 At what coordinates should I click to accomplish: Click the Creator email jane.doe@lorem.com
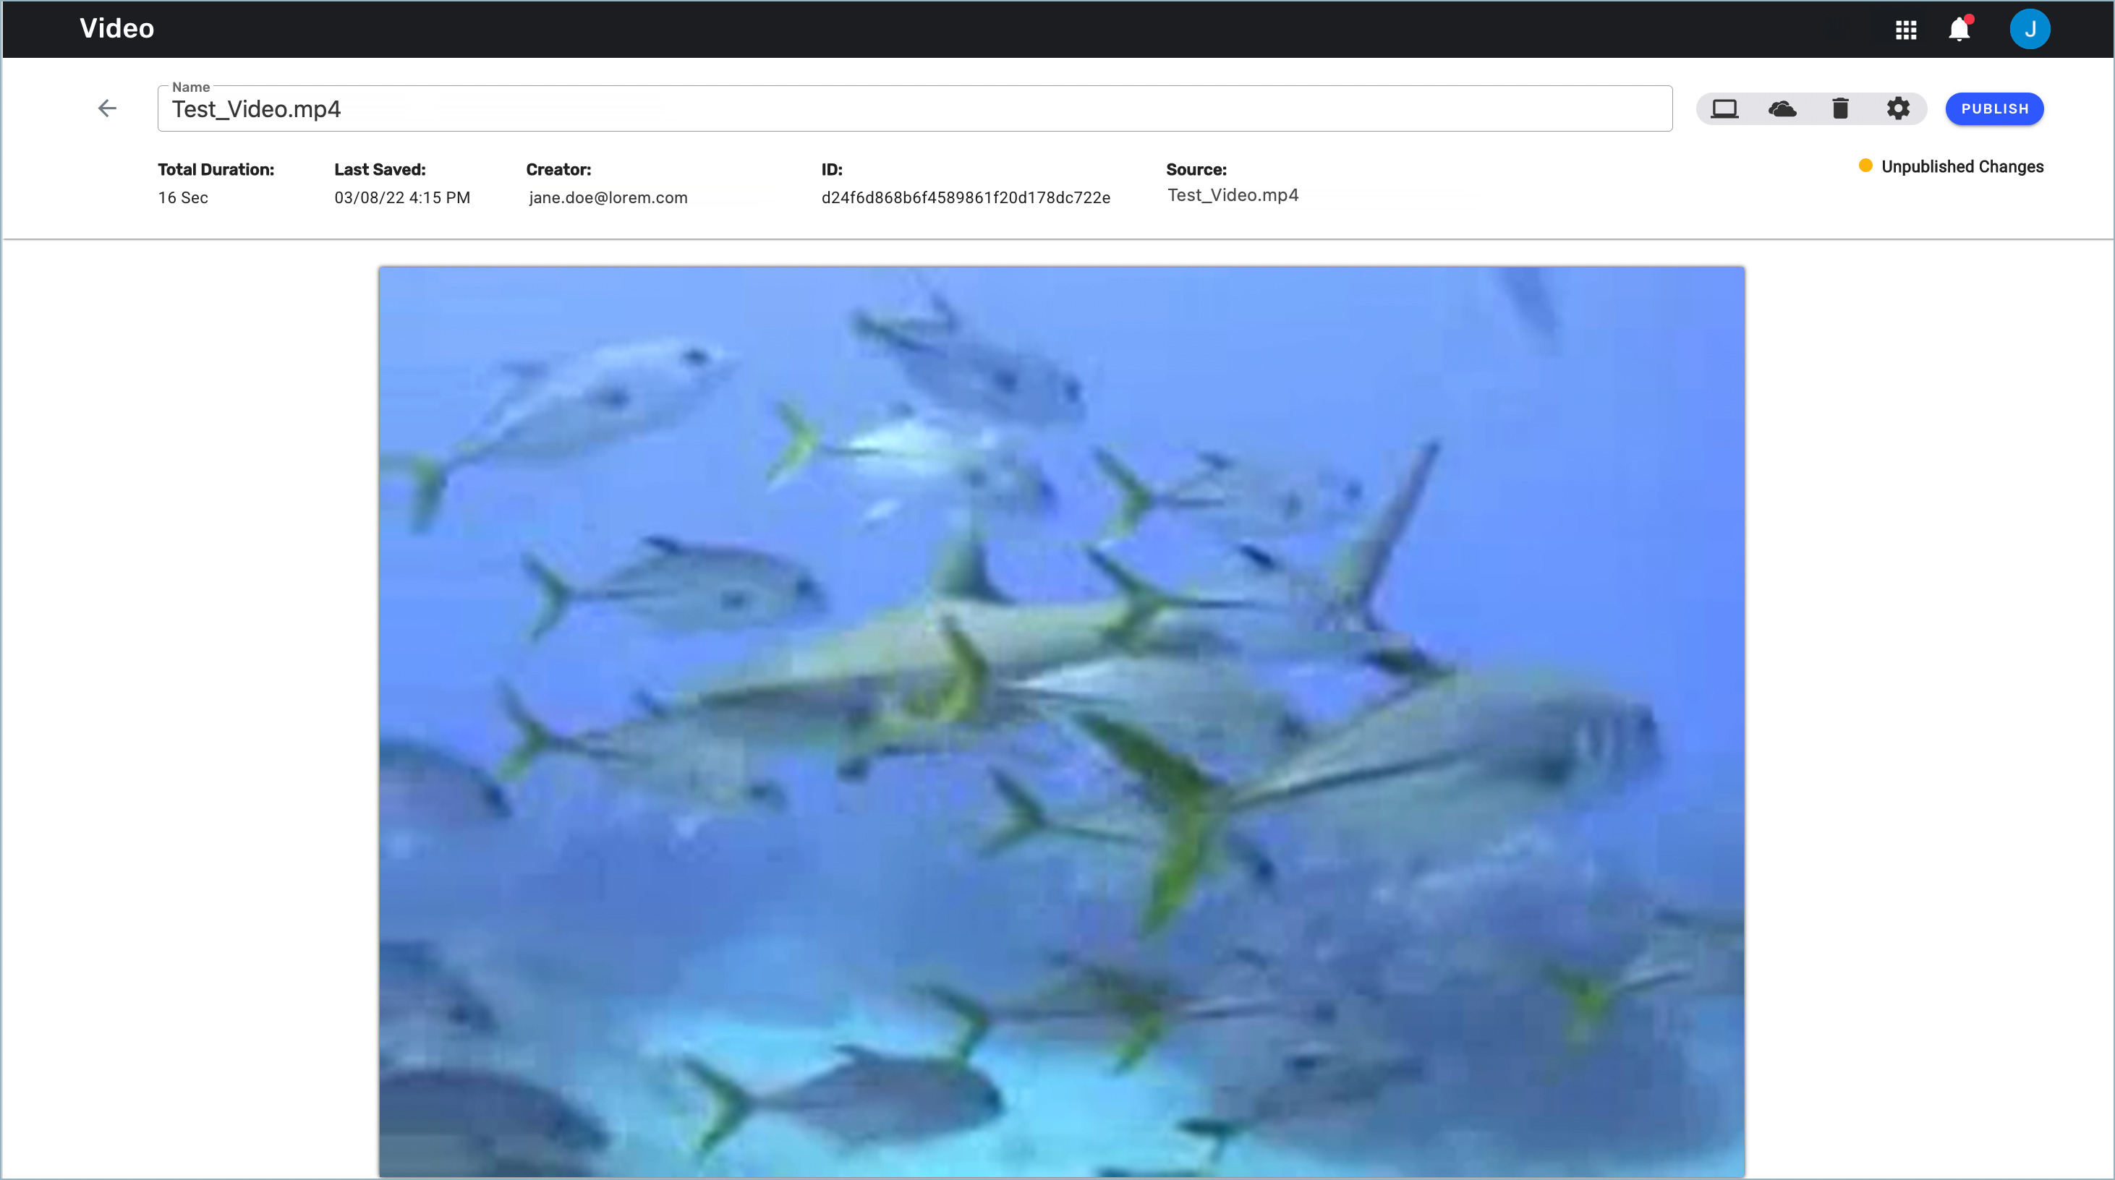(607, 197)
